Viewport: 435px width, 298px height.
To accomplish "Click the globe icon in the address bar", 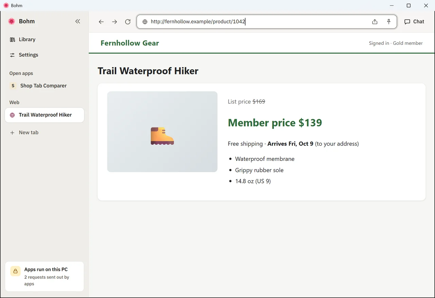I will pos(145,22).
